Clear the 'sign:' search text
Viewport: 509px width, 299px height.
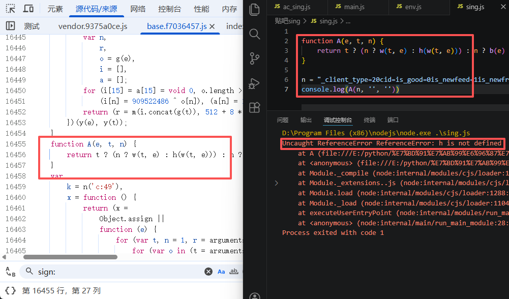[207, 272]
